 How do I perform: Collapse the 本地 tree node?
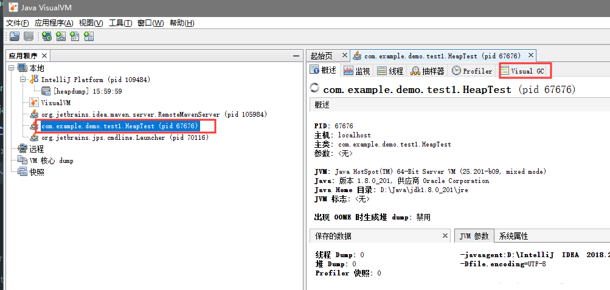(x=10, y=68)
